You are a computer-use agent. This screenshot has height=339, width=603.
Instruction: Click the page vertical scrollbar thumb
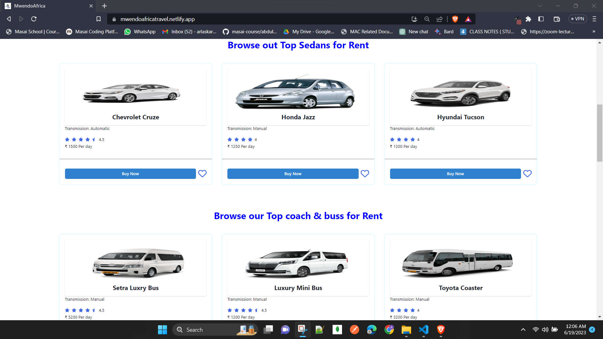pyautogui.click(x=600, y=133)
